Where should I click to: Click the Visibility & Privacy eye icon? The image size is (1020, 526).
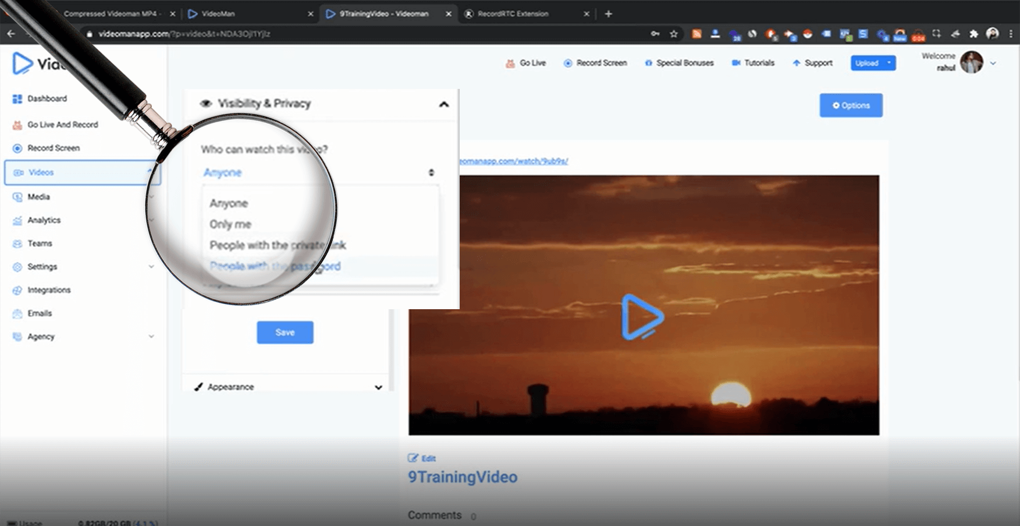(x=205, y=103)
